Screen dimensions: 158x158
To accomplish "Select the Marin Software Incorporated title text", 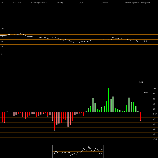I will (x=137, y=3).
